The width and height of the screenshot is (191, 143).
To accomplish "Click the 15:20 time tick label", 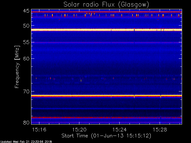I will 79,130.
